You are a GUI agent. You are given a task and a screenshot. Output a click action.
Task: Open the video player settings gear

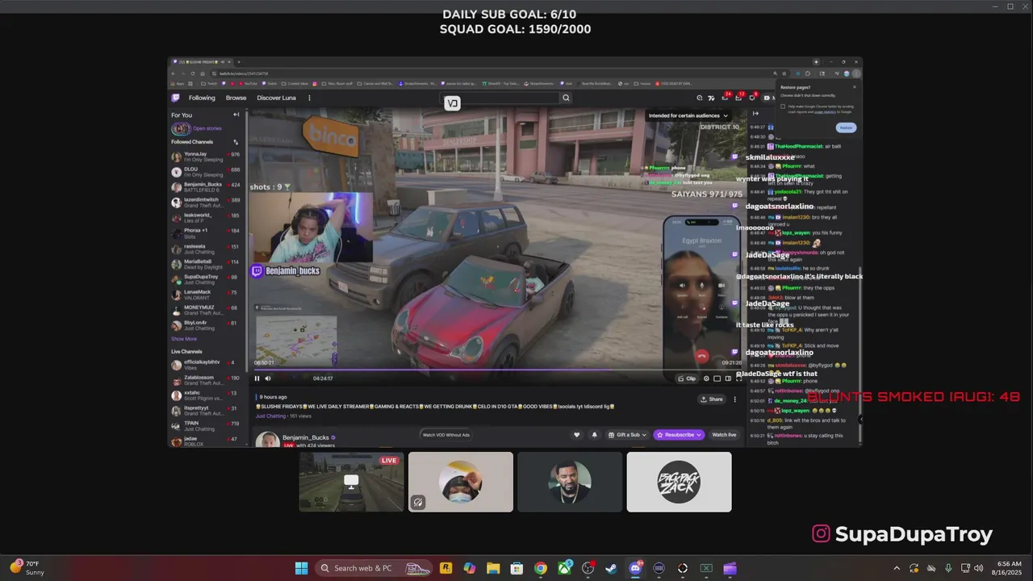[706, 378]
